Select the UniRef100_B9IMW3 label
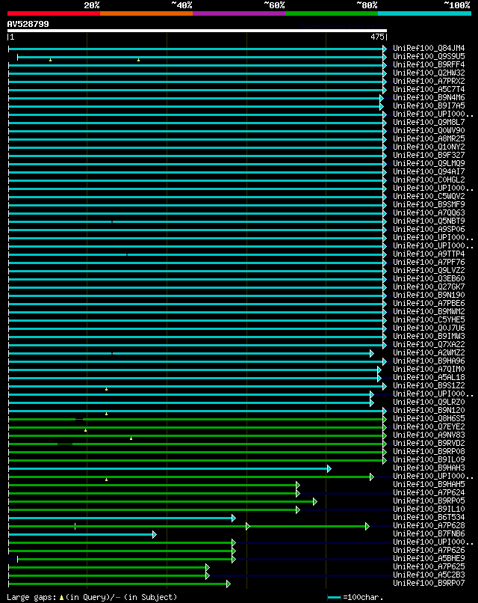Viewport: 478px width, 603px height. coord(429,337)
